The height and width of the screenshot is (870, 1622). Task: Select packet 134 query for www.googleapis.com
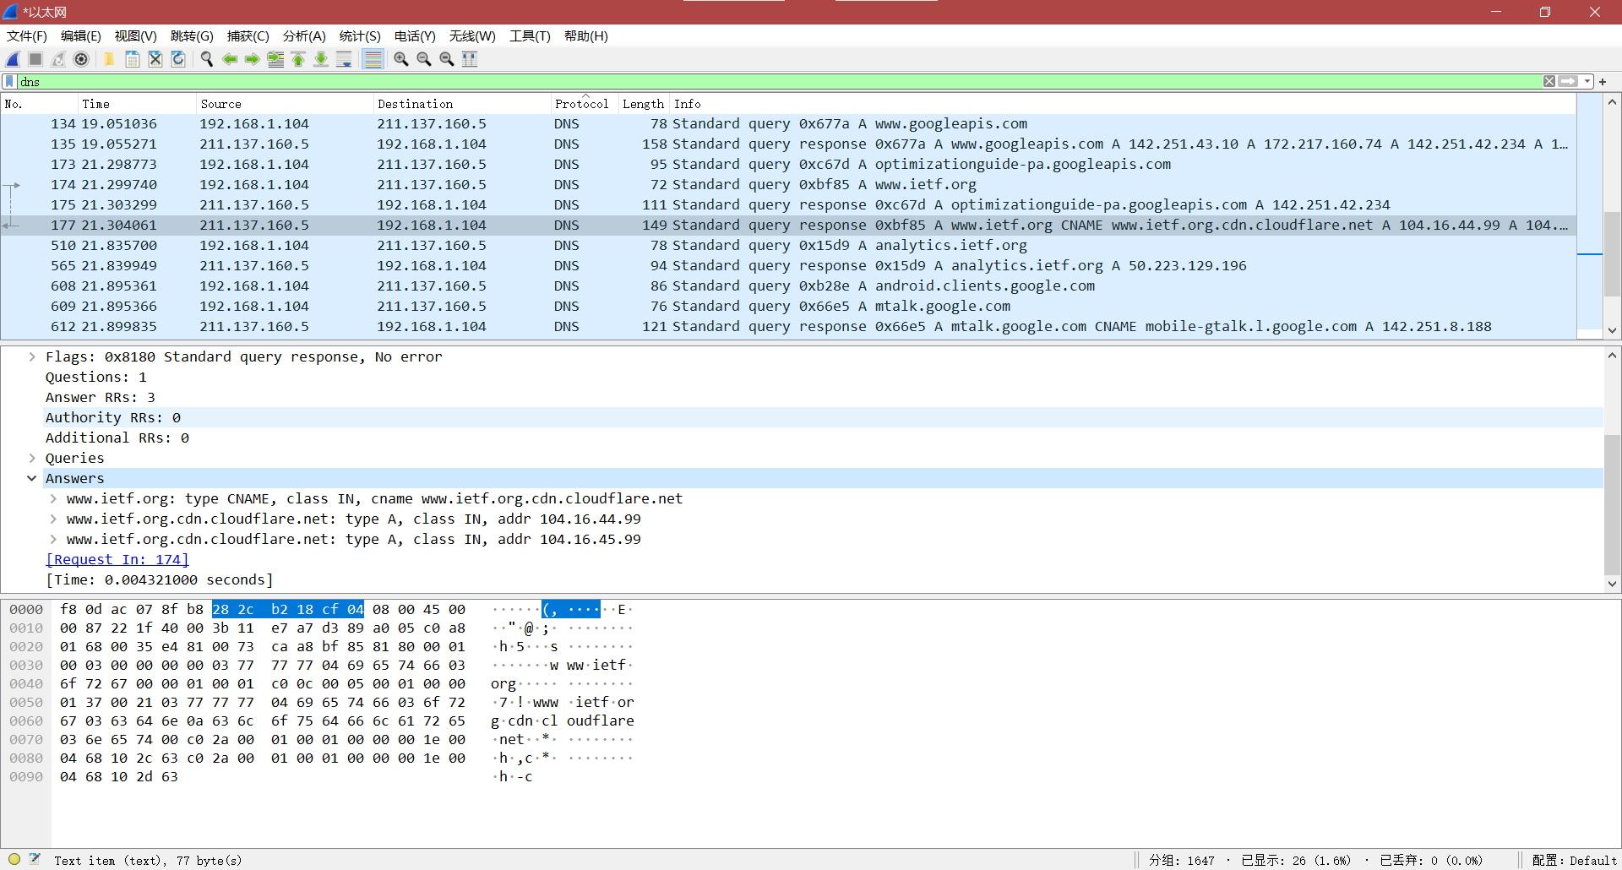(x=788, y=123)
